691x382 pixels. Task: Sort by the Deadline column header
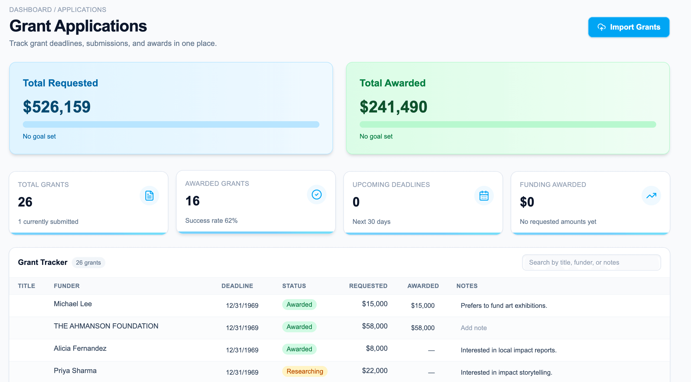click(x=237, y=286)
